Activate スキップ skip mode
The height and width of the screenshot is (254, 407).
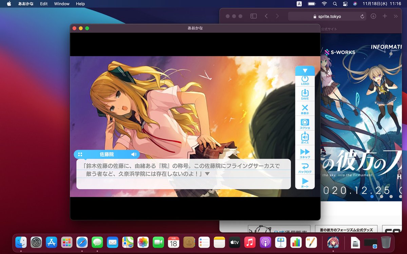(x=305, y=153)
